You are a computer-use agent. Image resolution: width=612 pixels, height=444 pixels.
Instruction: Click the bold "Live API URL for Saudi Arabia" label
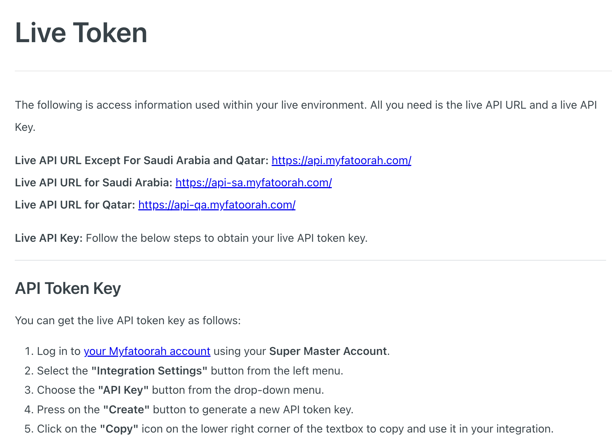(x=93, y=183)
